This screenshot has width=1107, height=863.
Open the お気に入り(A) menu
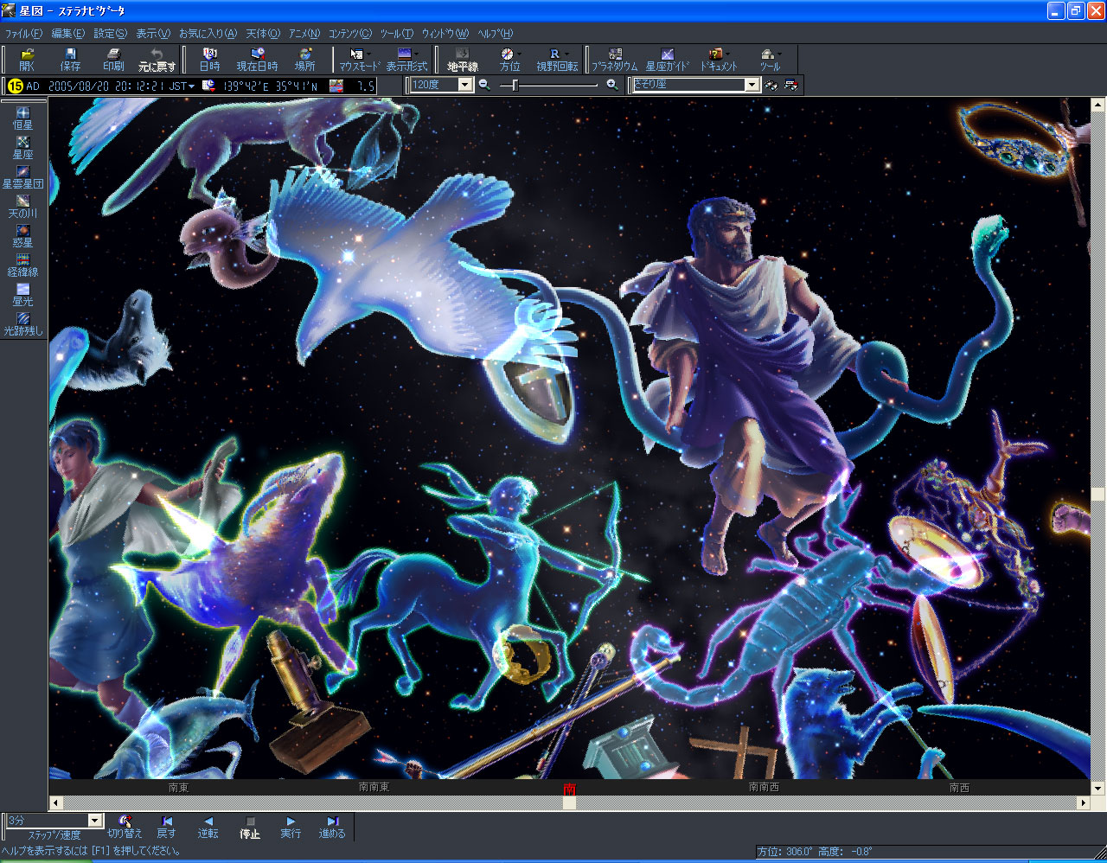coord(208,34)
